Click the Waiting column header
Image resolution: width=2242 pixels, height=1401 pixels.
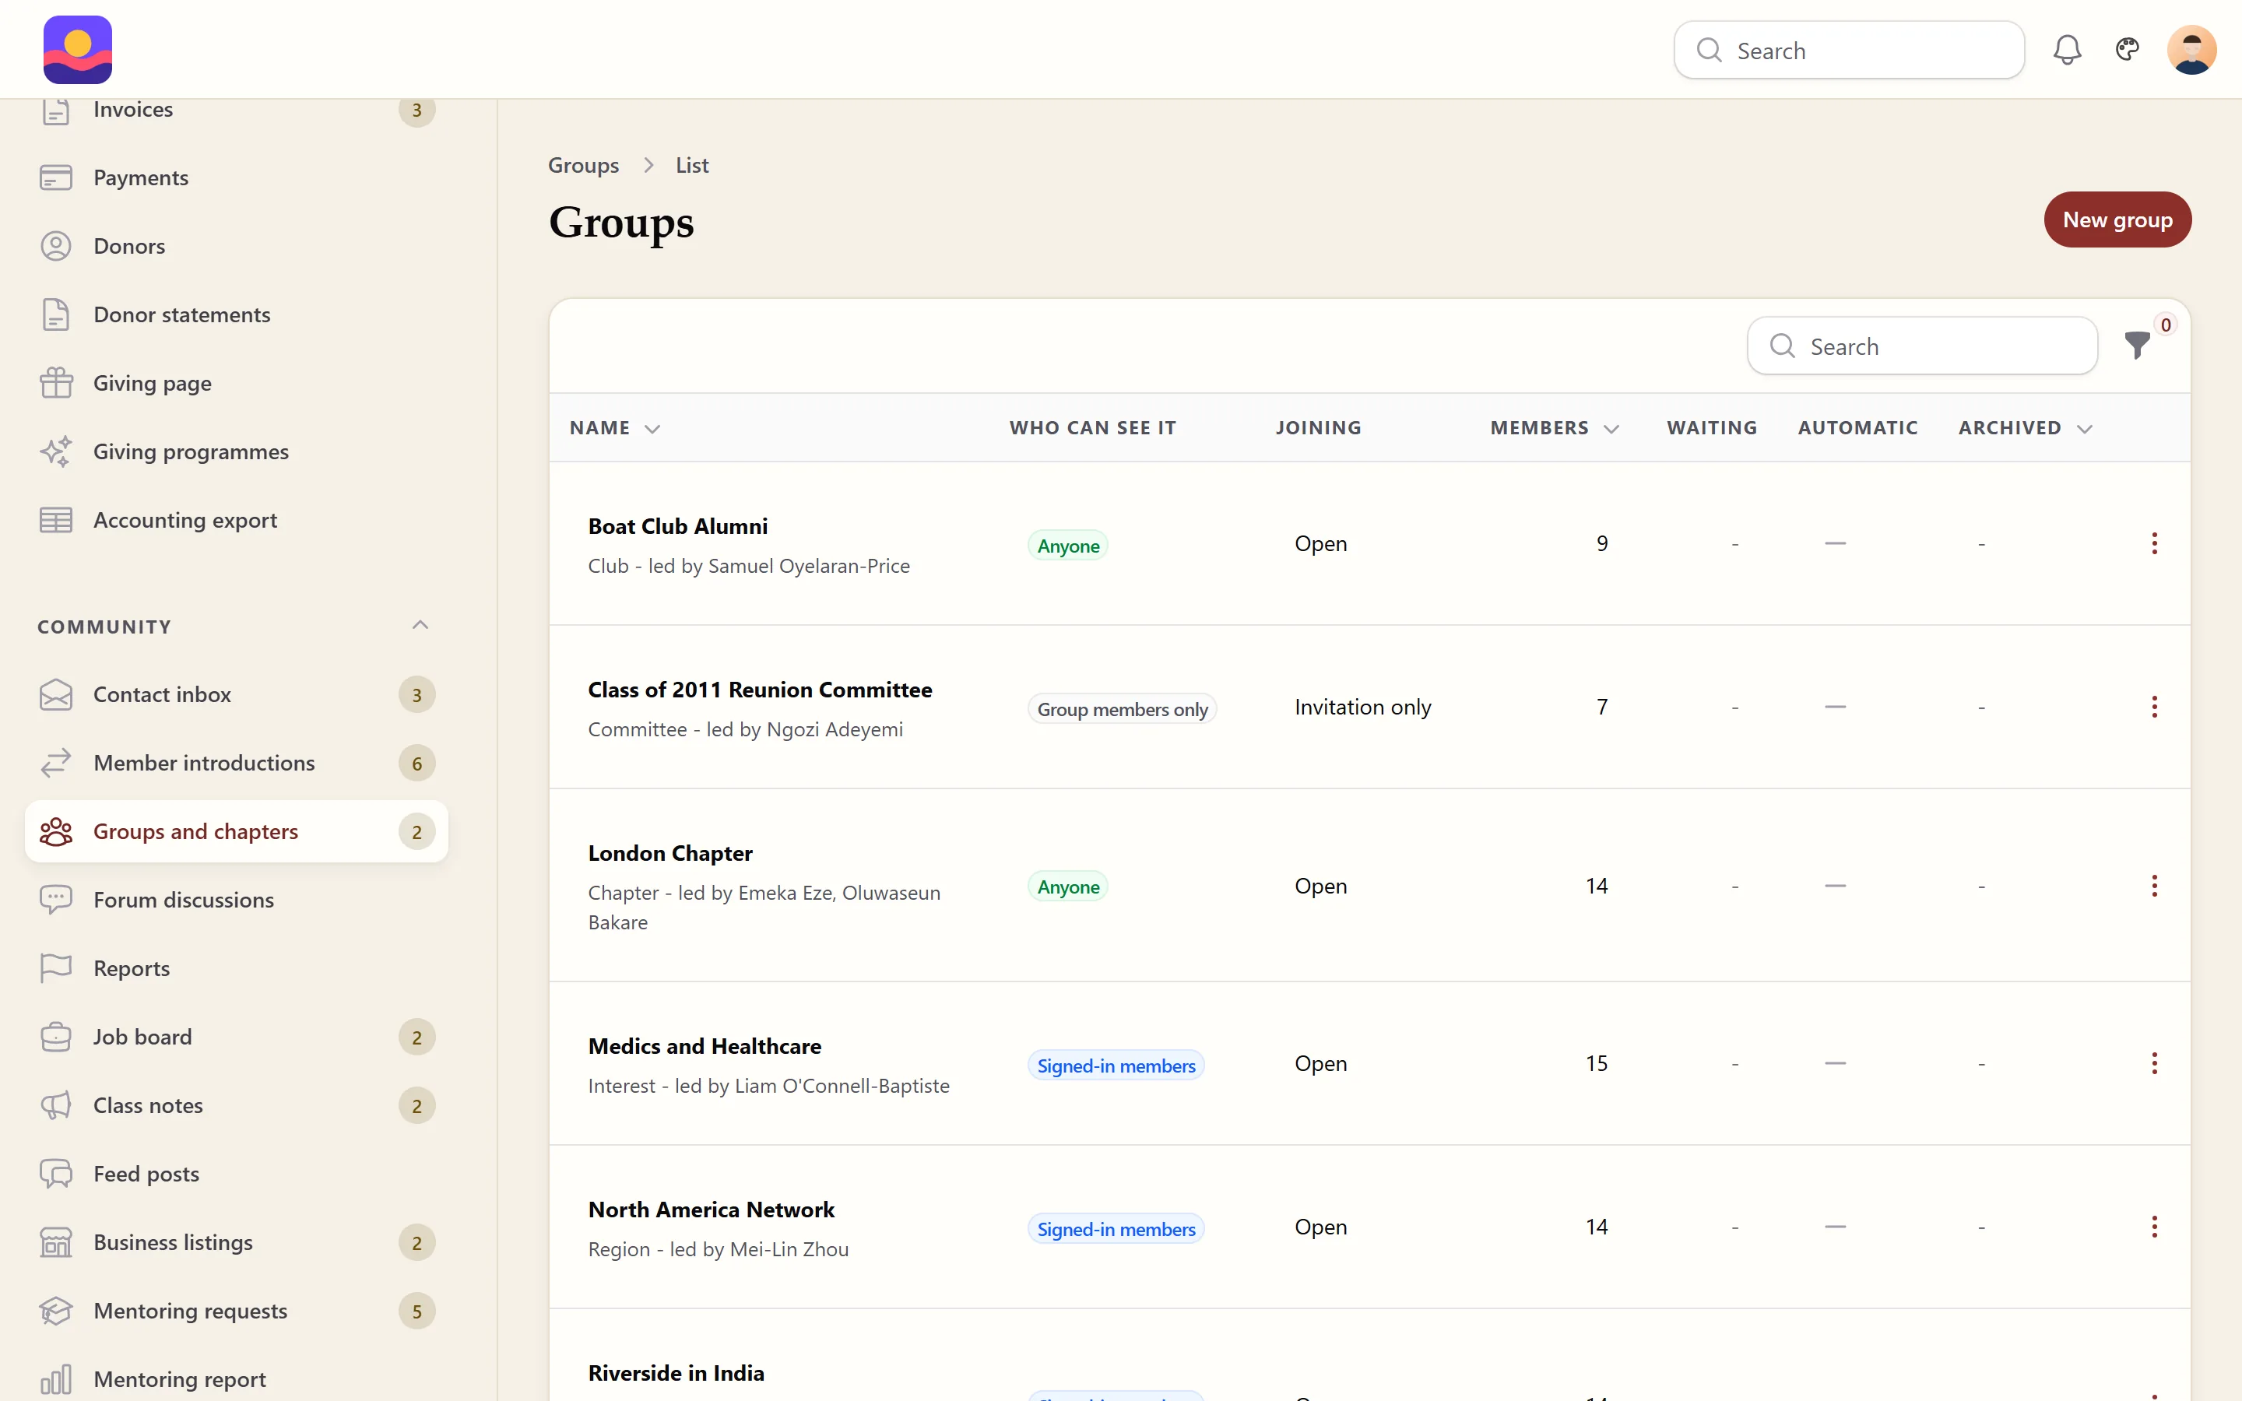point(1711,428)
